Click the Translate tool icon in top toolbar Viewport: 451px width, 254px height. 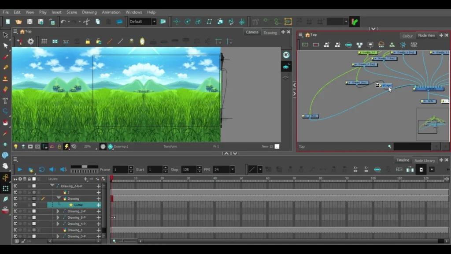pos(176,22)
